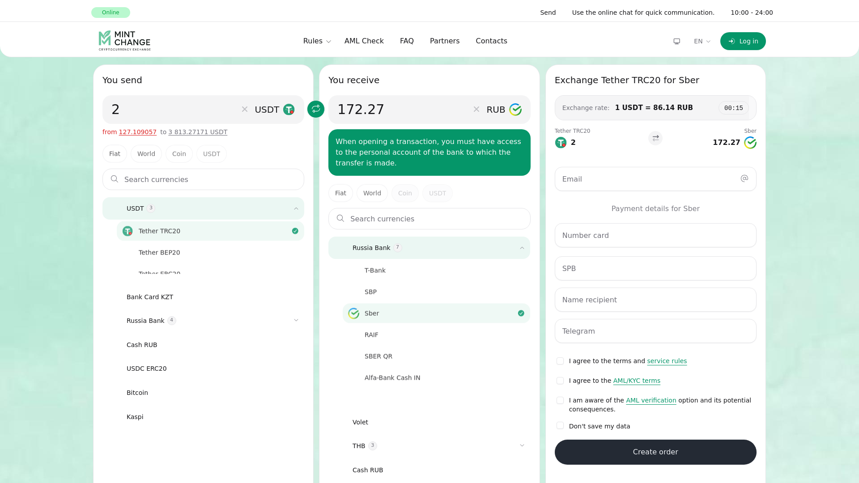Image resolution: width=859 pixels, height=483 pixels.
Task: Select Alfa-Bank Cash IN option
Action: tap(436, 378)
